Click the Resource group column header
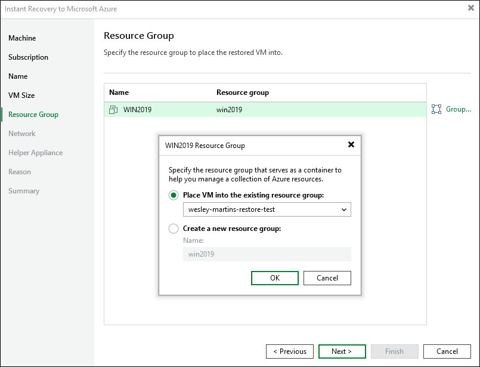480x367 pixels. click(243, 92)
